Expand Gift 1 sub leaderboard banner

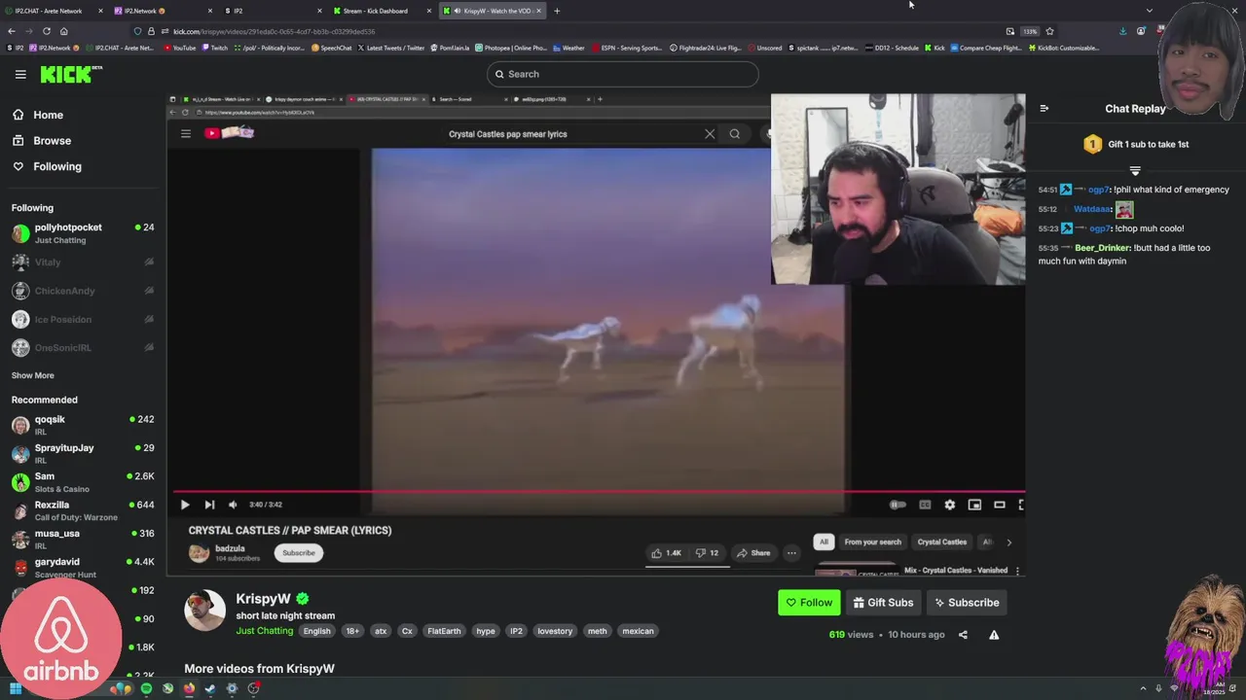click(x=1135, y=171)
